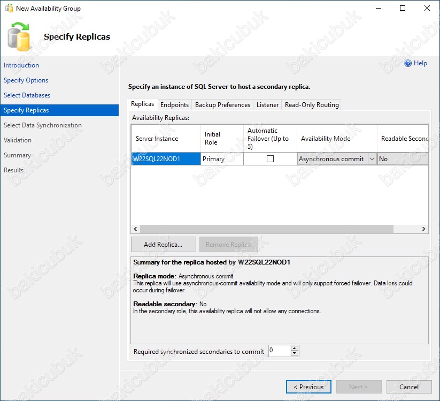Click the Readable Secondary value No
Image resolution: width=440 pixels, height=401 pixels.
[403, 159]
